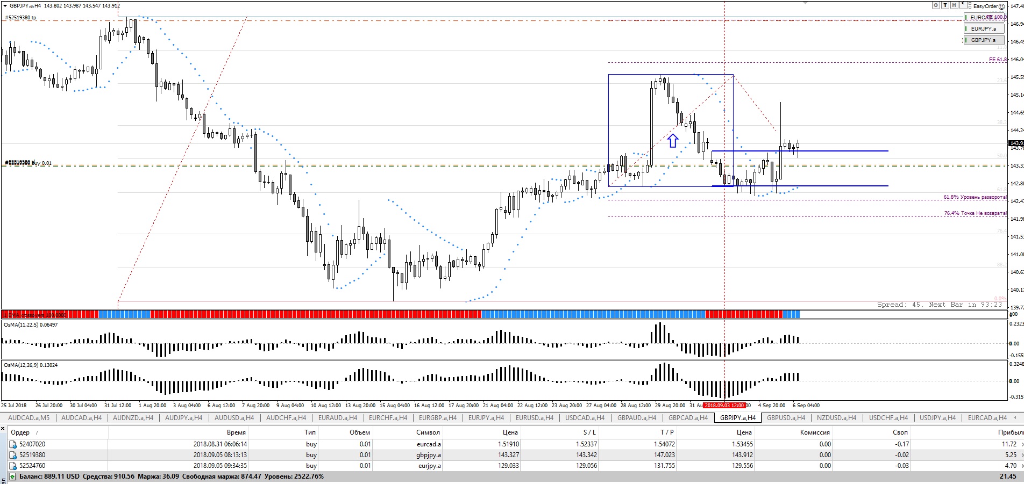Click the green arrow balance icon
This screenshot has height=484, width=1024.
[x=13, y=476]
